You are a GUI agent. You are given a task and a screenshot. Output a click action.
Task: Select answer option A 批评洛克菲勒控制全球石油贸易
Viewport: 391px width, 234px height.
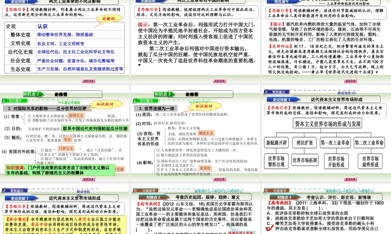point(307,213)
